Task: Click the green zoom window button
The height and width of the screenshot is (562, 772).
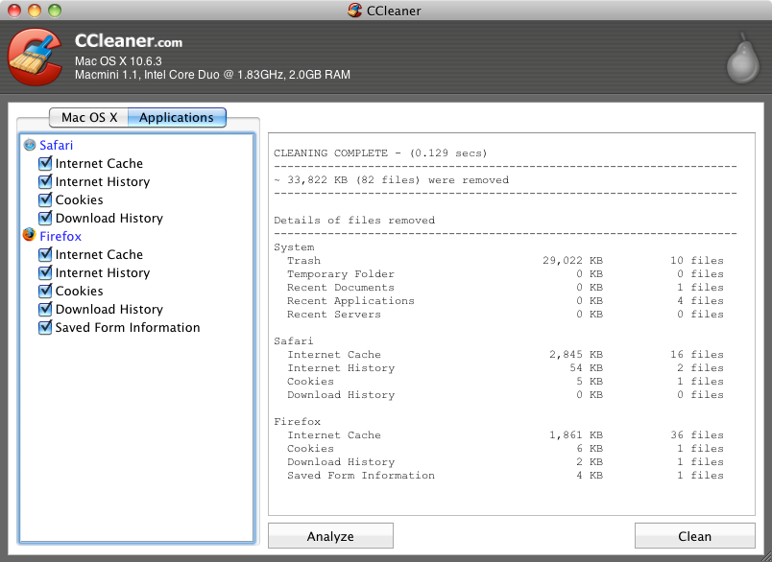Action: 54,11
